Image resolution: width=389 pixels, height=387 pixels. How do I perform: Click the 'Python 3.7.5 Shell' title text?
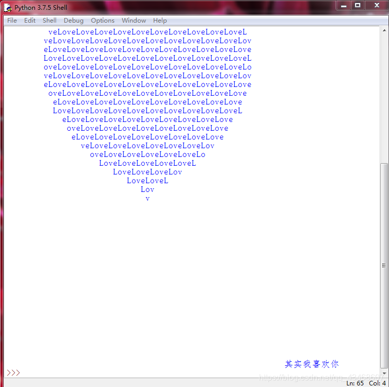click(x=41, y=8)
